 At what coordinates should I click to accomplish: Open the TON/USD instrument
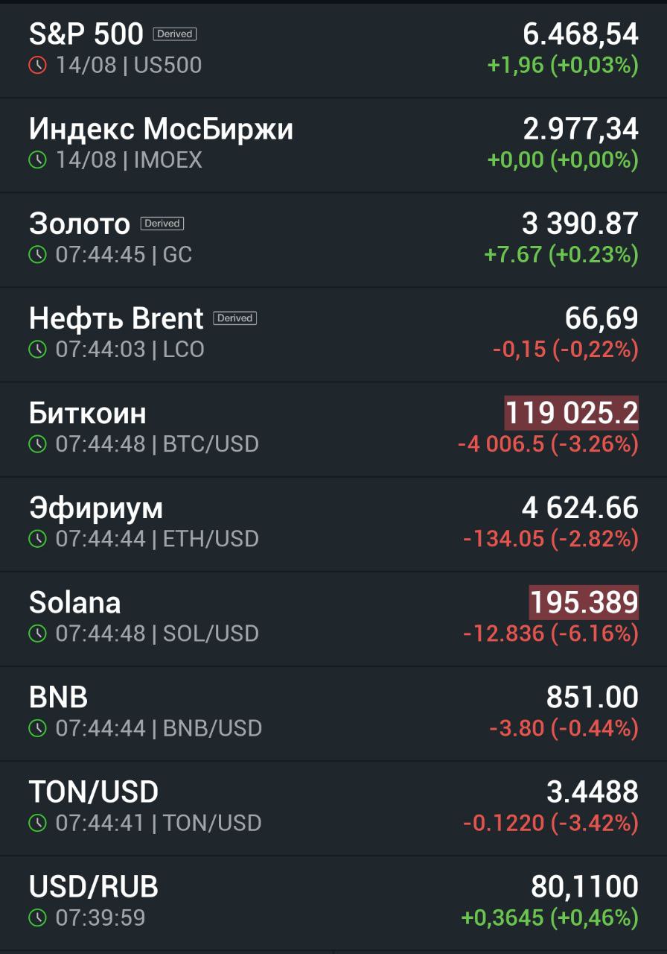tap(333, 808)
